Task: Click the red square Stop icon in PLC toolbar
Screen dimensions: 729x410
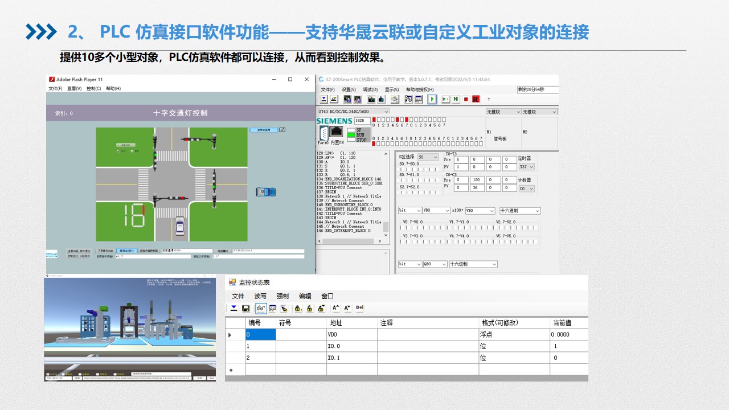Action: coord(466,99)
